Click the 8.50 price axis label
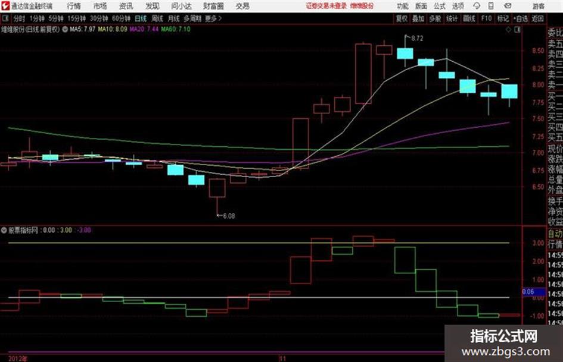The image size is (563, 362). (x=538, y=51)
